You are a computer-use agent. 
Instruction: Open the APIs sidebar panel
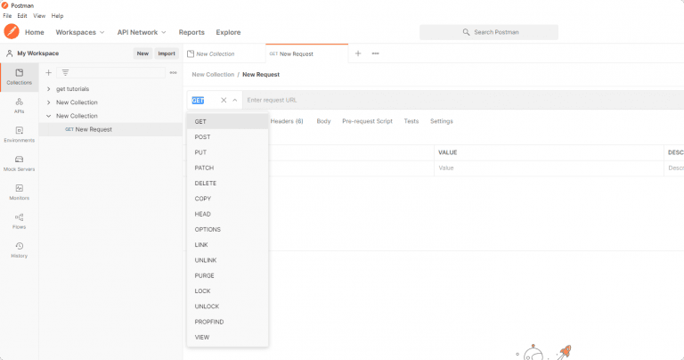tap(20, 106)
